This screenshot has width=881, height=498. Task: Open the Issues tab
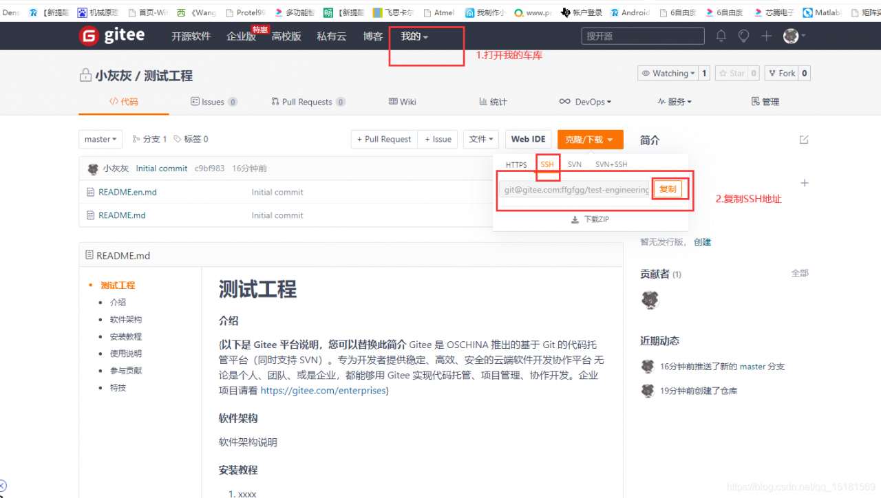tap(213, 102)
